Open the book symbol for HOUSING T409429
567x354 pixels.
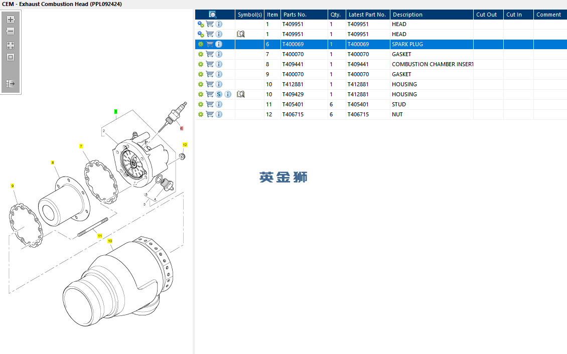(241, 94)
